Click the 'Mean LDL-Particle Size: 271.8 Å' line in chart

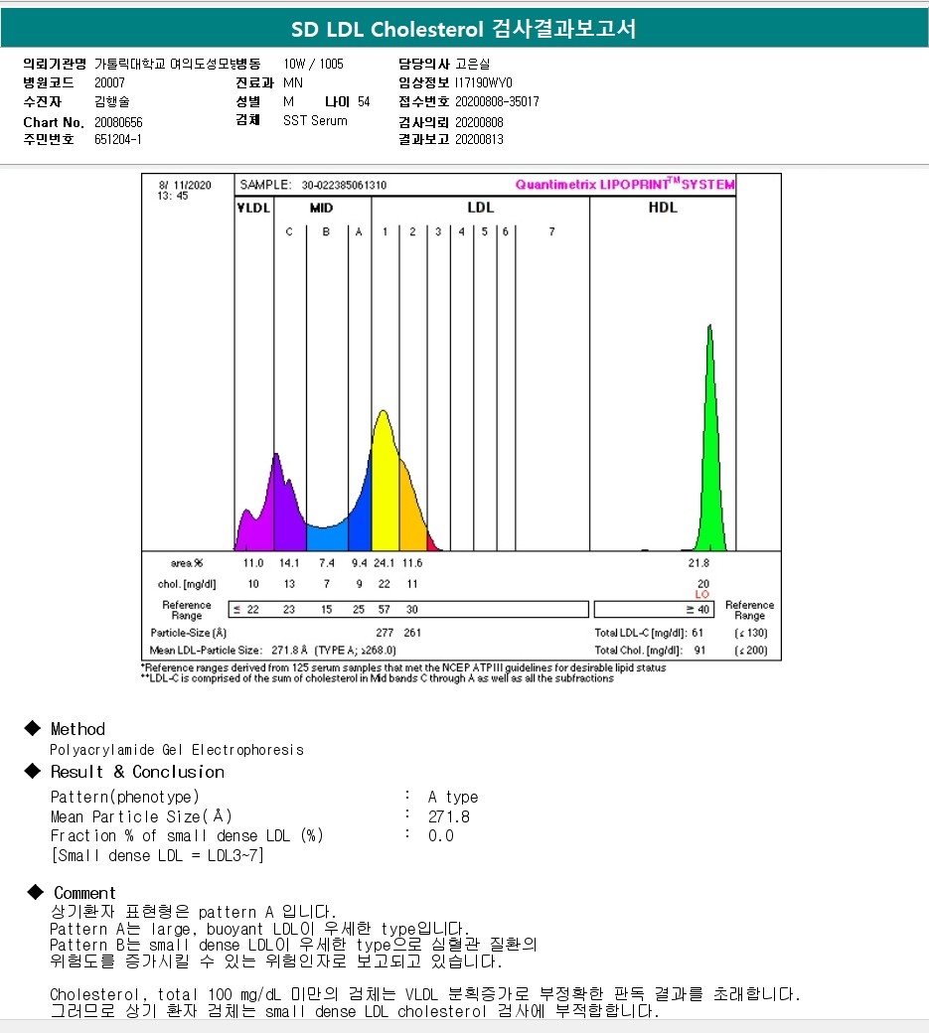273,651
